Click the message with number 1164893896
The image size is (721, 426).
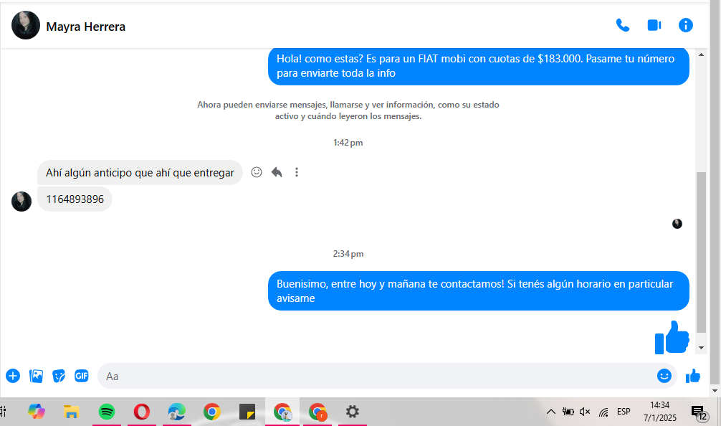pyautogui.click(x=75, y=199)
